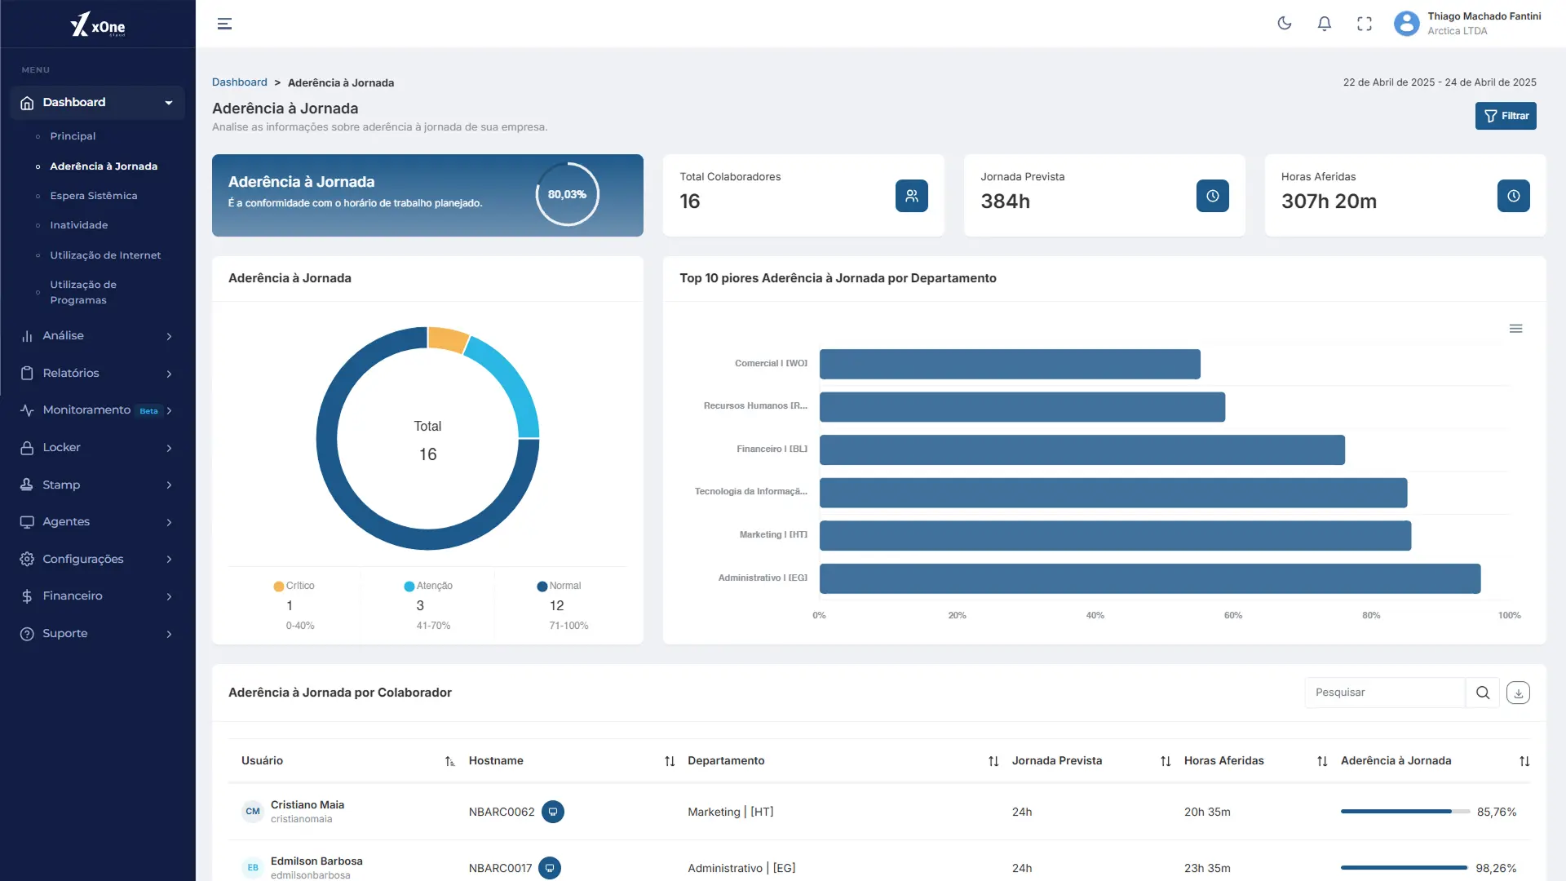1566x881 pixels.
Task: Toggle Crítico legend in donut chart
Action: 294,586
